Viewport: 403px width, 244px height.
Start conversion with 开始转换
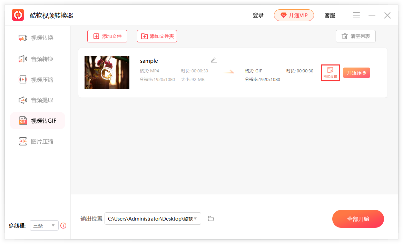[356, 73]
